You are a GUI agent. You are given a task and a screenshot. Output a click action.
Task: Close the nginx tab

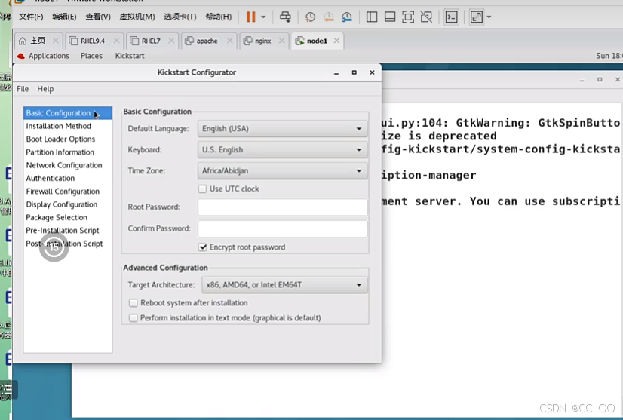coord(281,41)
